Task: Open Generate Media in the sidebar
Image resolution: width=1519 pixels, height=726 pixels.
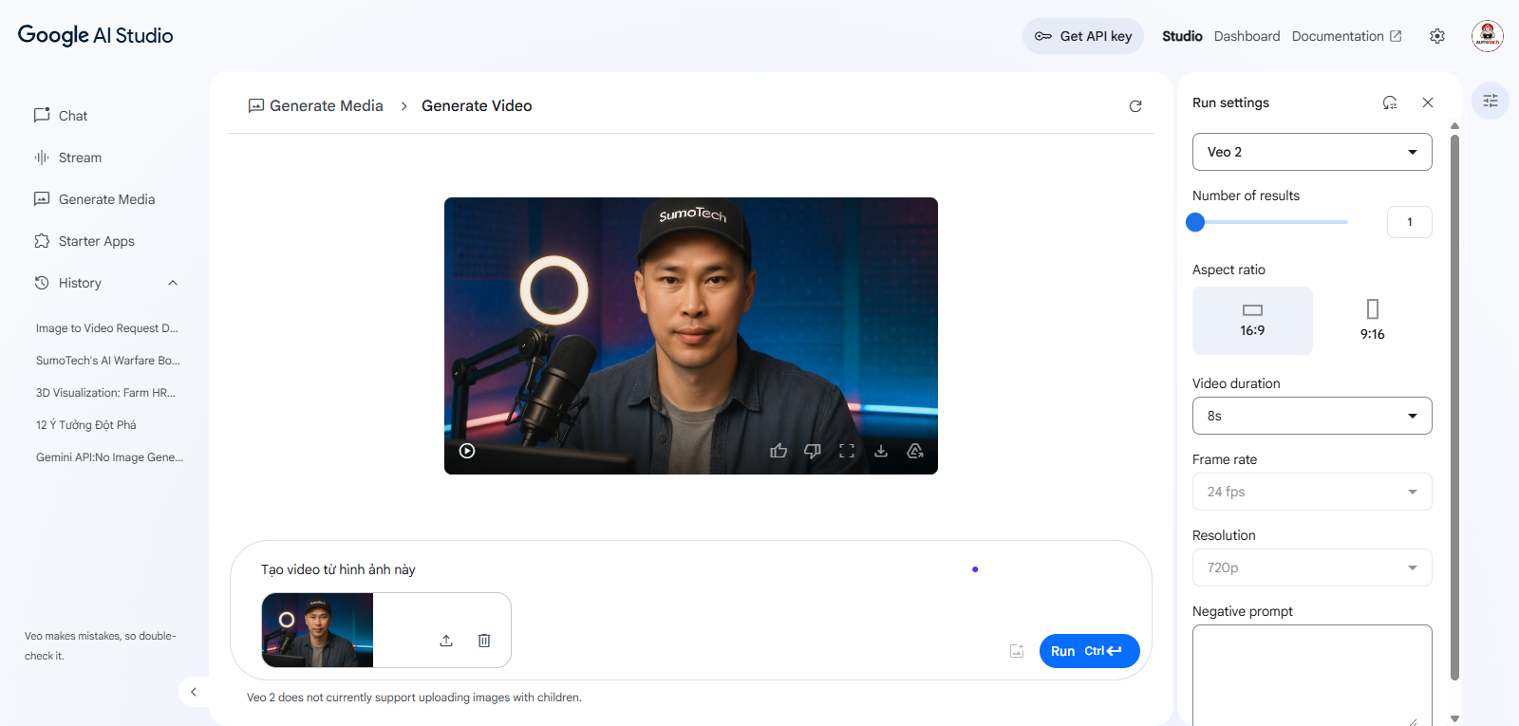Action: pyautogui.click(x=104, y=199)
